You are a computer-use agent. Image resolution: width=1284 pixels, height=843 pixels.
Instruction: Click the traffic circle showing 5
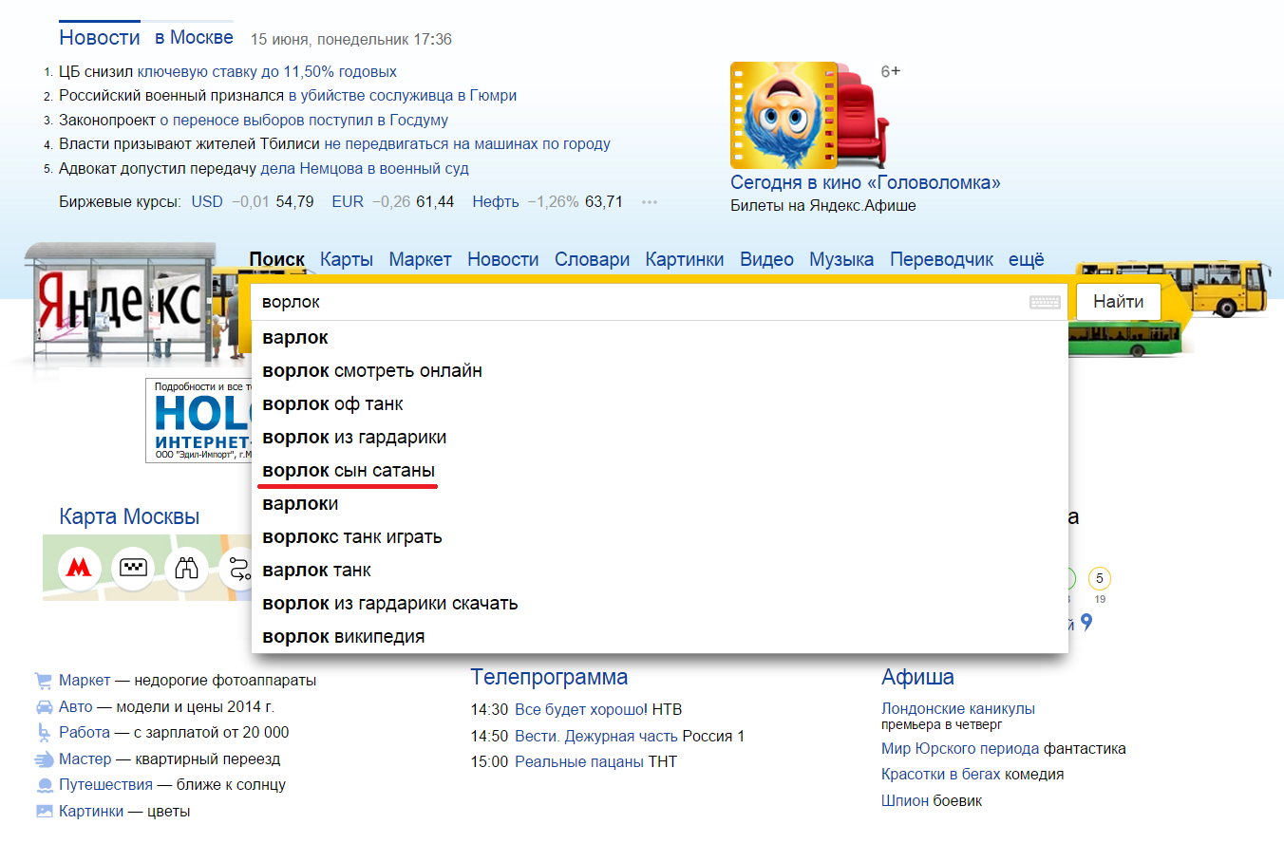point(1100,578)
